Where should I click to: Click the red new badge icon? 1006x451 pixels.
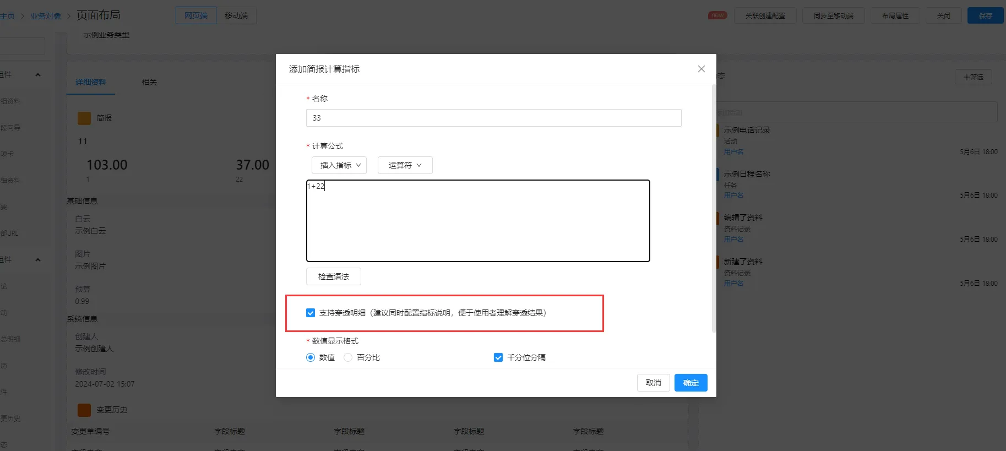tap(717, 15)
